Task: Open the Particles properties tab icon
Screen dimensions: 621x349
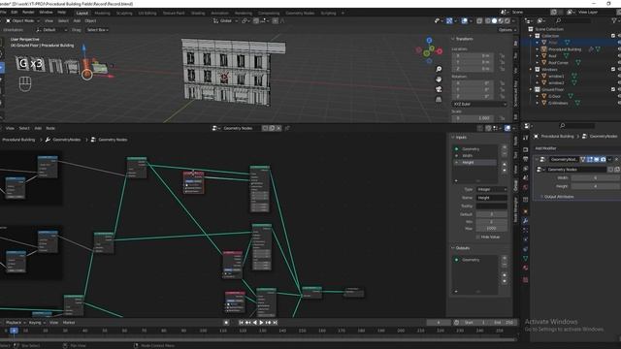Action: [526, 231]
